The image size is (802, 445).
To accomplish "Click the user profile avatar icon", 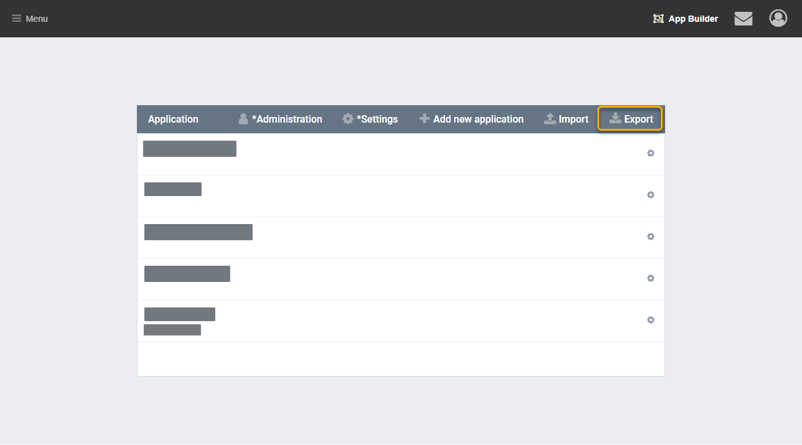I will click(x=778, y=18).
